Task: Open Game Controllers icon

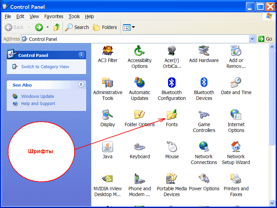Action: pos(204,115)
